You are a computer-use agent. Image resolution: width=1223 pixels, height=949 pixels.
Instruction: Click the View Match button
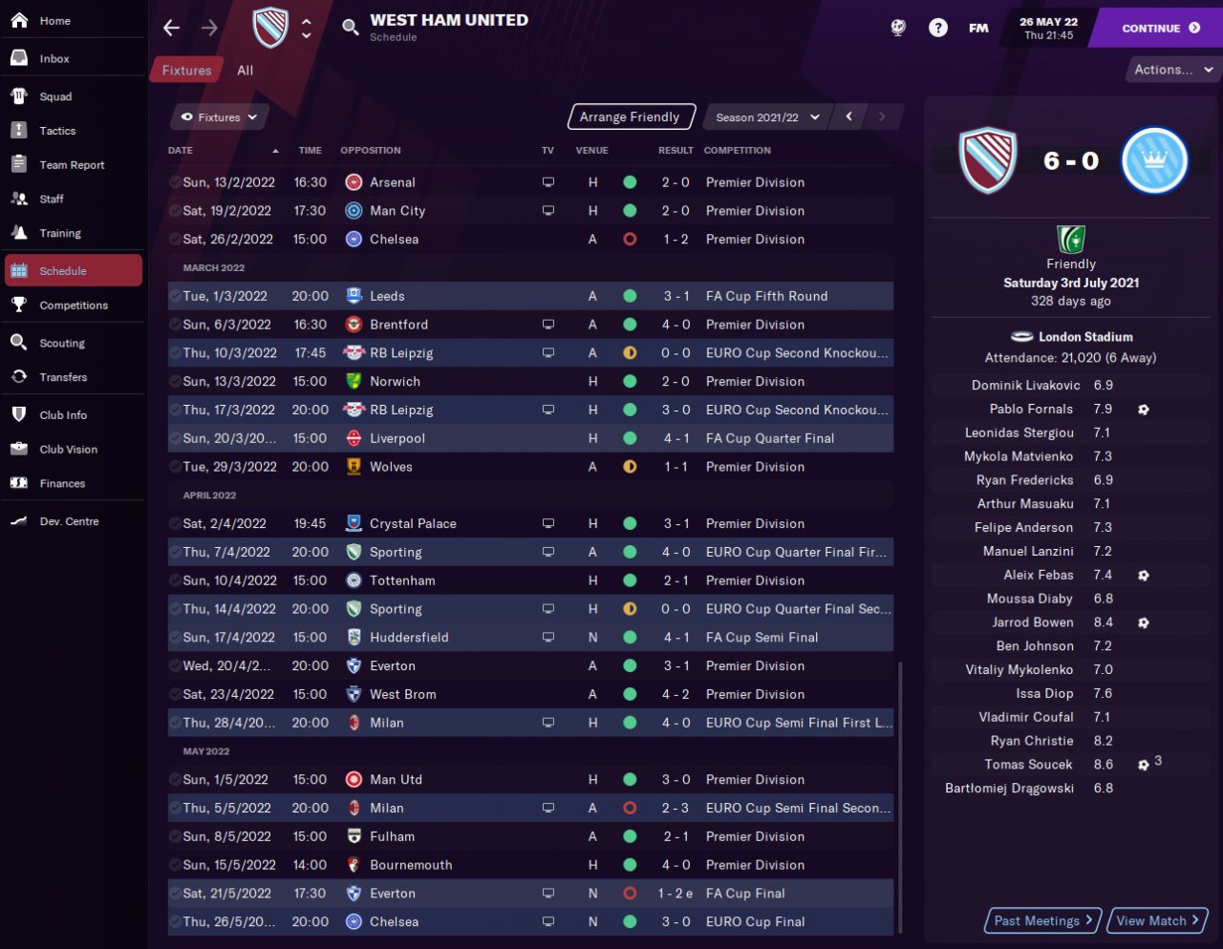[x=1157, y=920]
